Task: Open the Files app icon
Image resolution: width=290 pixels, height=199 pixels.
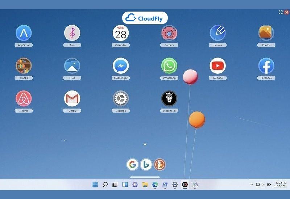Action: coord(72,66)
